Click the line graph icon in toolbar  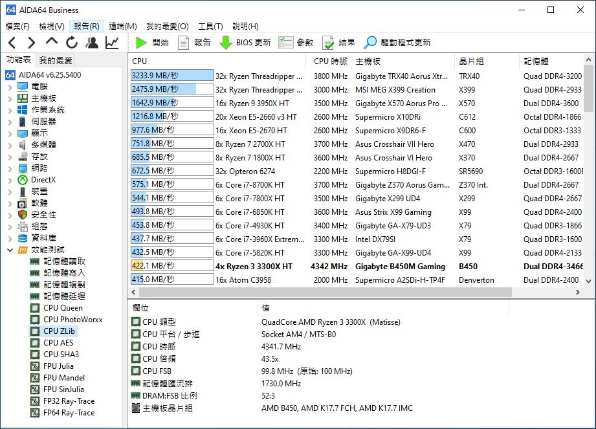pos(112,43)
